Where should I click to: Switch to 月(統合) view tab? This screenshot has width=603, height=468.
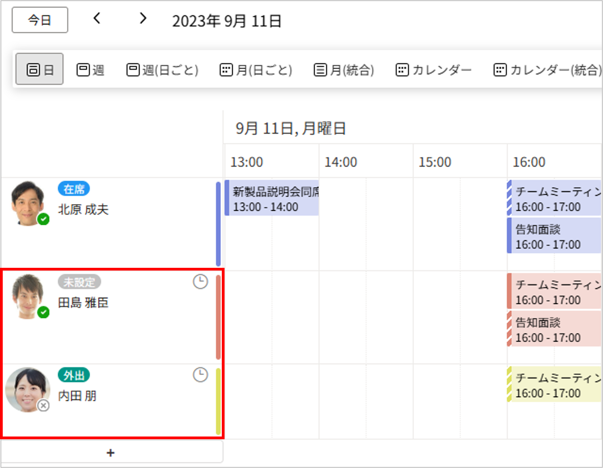click(344, 70)
